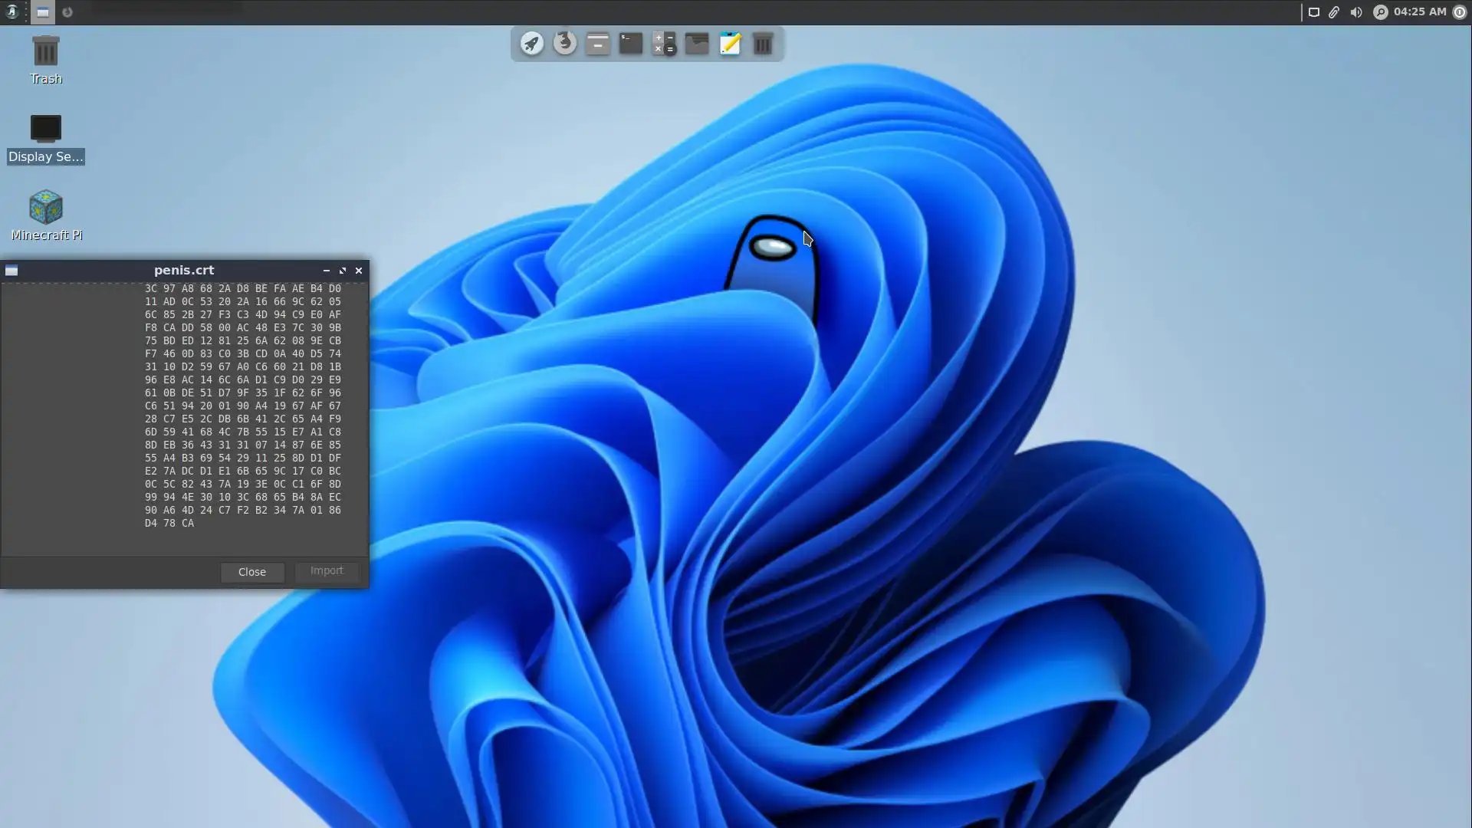Open the network status tray icon
Viewport: 1472px width, 828px height.
pos(1314,12)
